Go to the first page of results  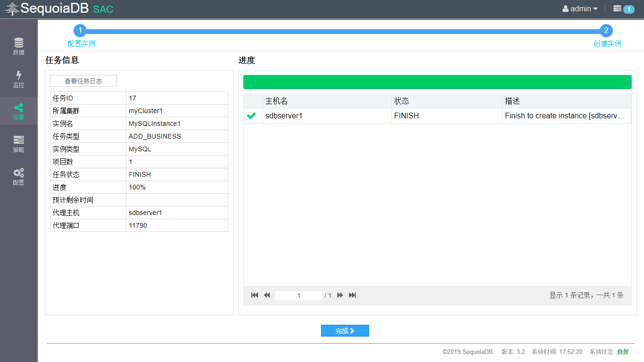255,295
